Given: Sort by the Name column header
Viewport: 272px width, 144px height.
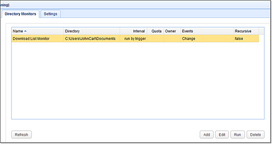Looking at the screenshot, I should [38, 31].
